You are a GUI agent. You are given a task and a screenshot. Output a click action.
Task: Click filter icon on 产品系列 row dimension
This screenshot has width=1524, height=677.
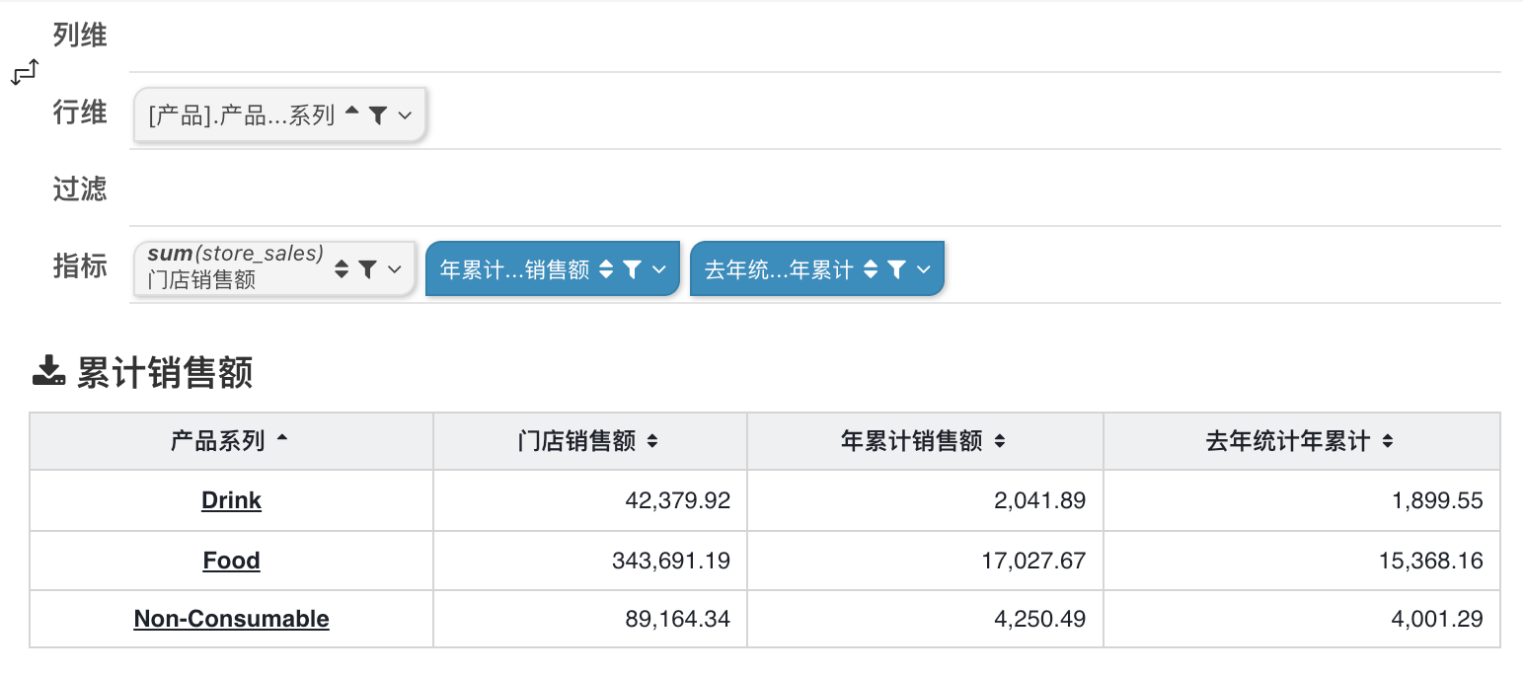[x=377, y=115]
